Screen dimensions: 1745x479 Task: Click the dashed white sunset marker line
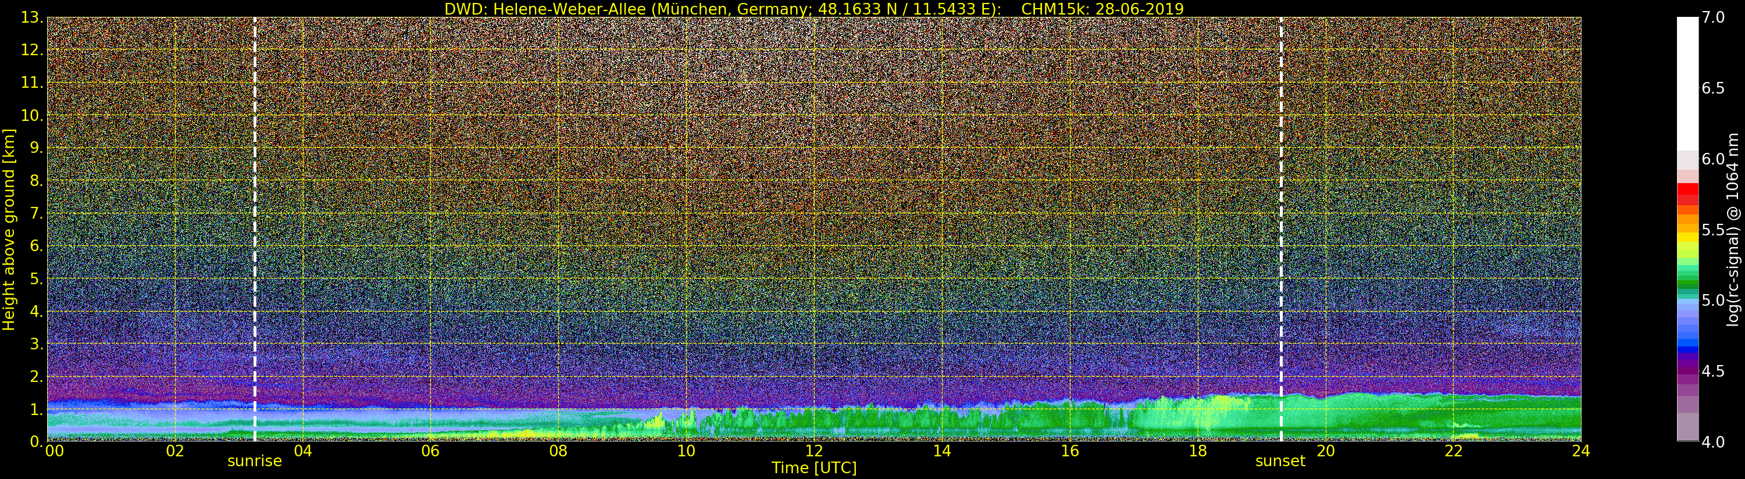click(x=1281, y=229)
